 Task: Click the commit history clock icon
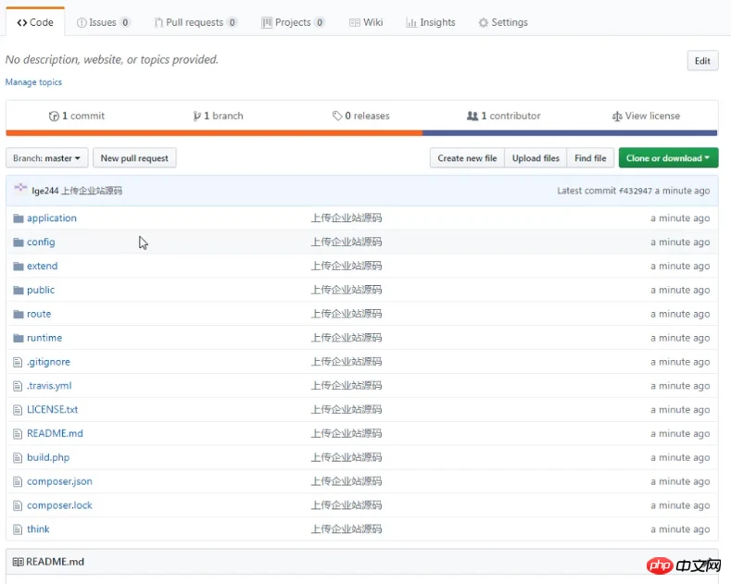(54, 116)
